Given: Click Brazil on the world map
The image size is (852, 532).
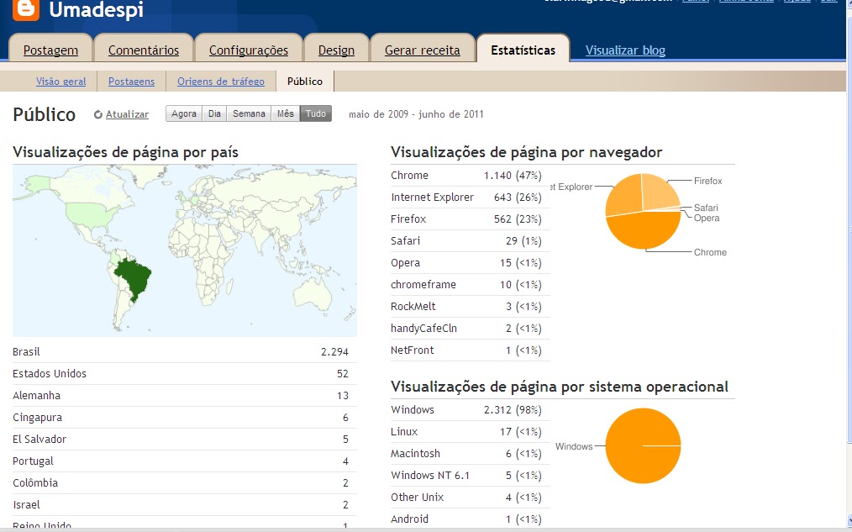Looking at the screenshot, I should pos(134,276).
